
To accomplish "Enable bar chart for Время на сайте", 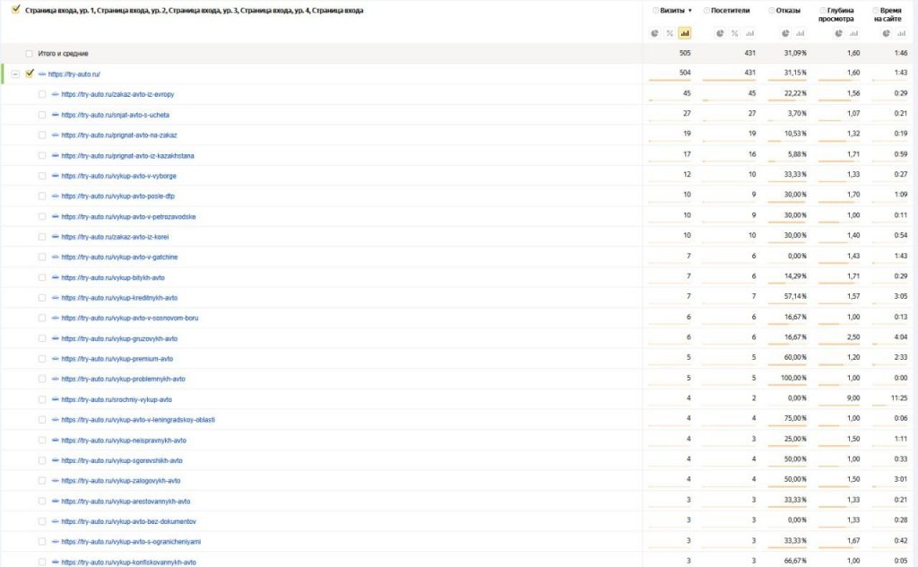I will coord(900,33).
